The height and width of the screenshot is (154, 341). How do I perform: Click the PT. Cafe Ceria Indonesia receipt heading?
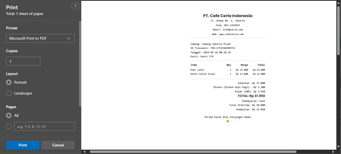pyautogui.click(x=228, y=16)
